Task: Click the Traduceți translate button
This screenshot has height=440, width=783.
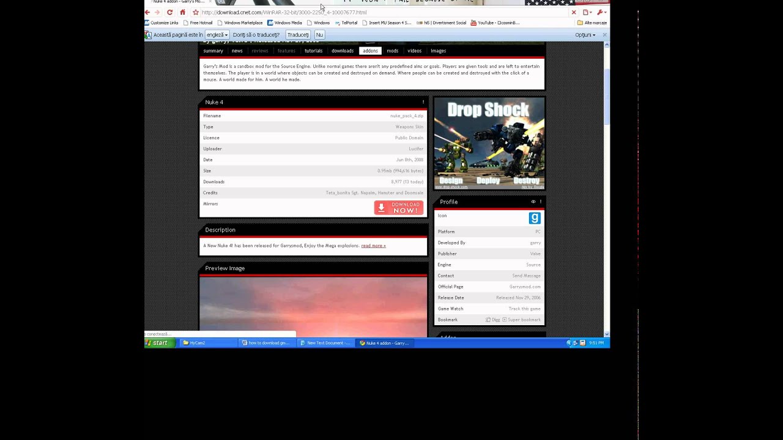Action: coord(298,35)
